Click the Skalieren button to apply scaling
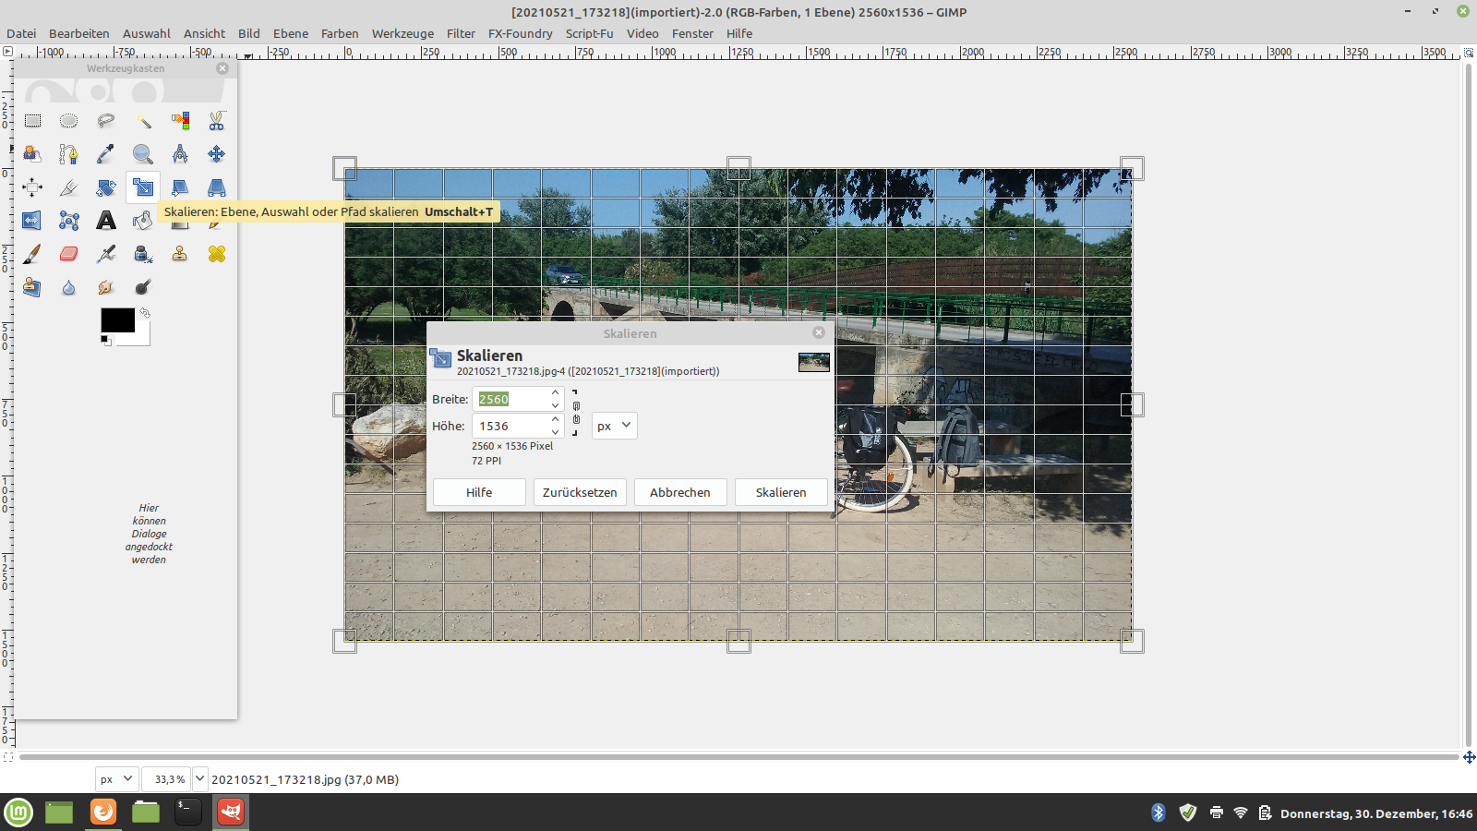1477x831 pixels. [x=780, y=492]
